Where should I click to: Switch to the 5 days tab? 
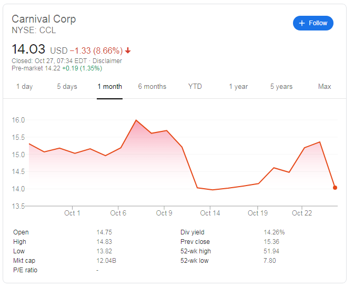tap(67, 87)
